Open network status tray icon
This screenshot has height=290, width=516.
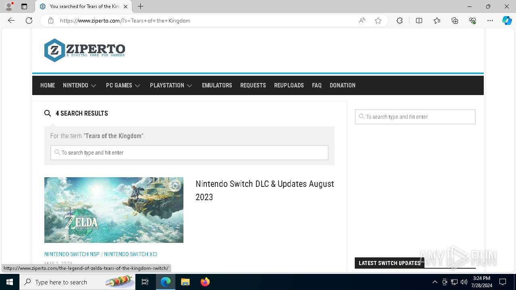(454, 282)
